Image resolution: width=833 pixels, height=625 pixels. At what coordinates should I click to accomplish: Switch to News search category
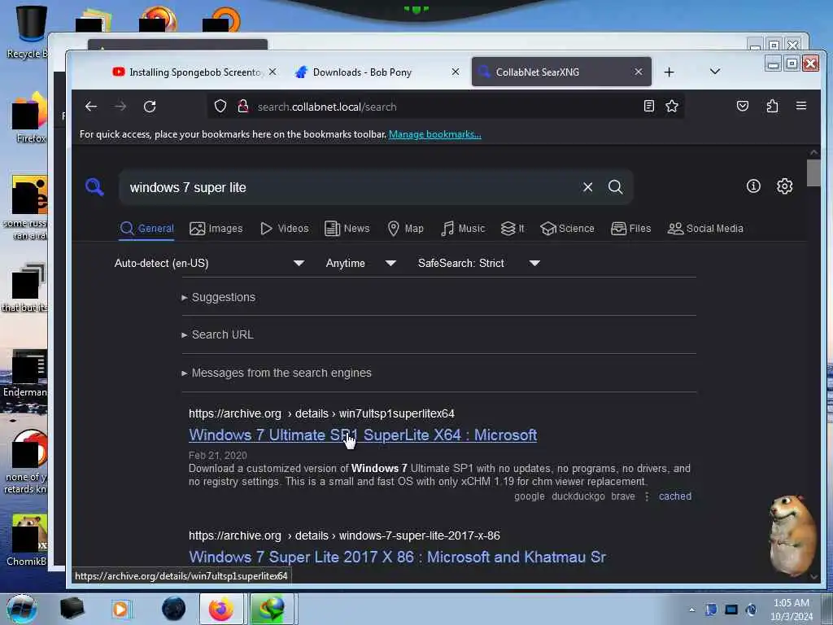tap(347, 229)
